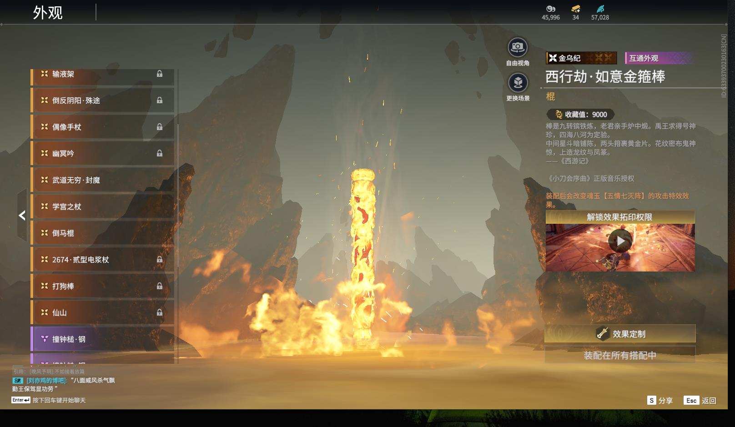Image resolution: width=735 pixels, height=427 pixels.
Task: Click the blue currency icon showing 57,028
Action: coord(600,9)
